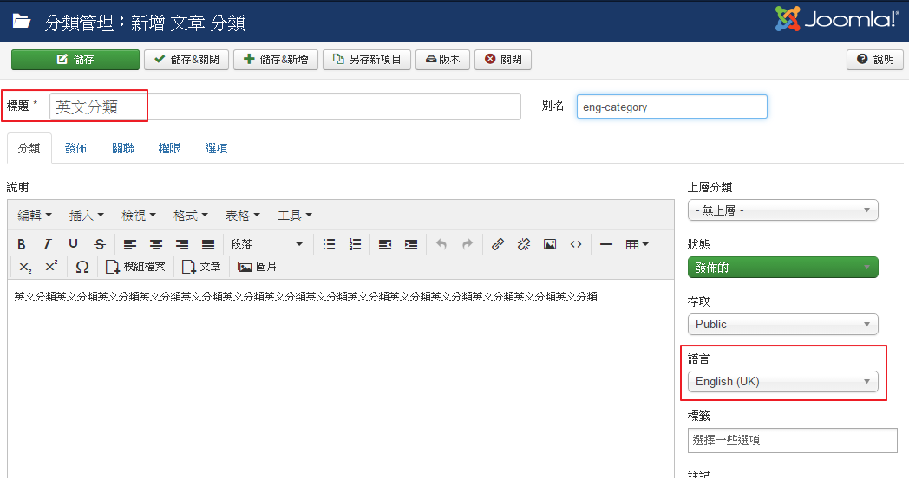Open the source code view icon

(576, 244)
